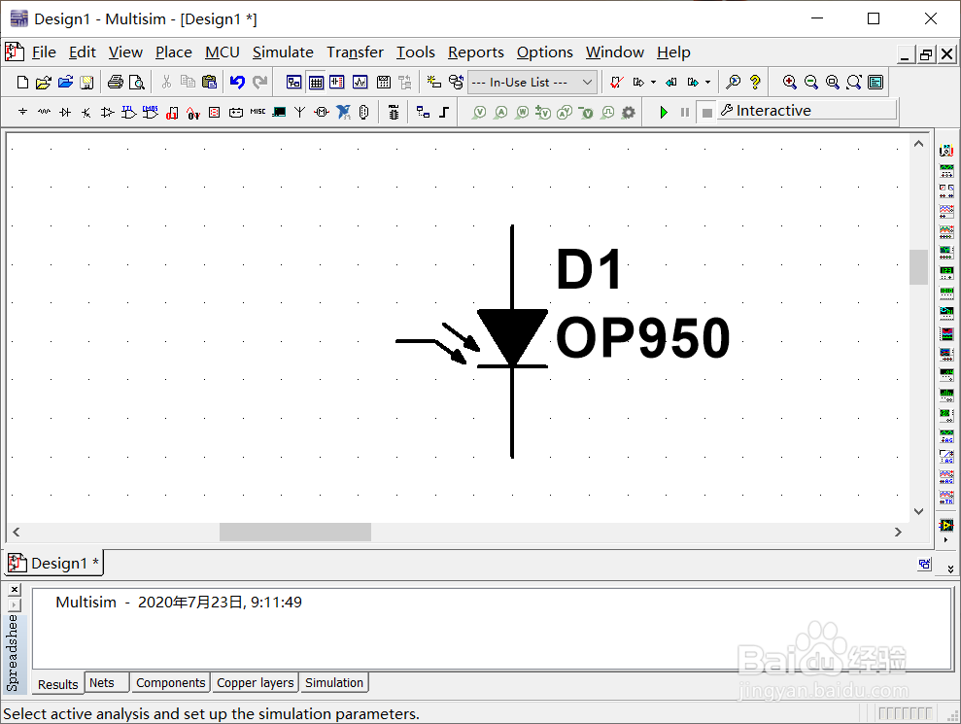Open the Transfer menu
961x724 pixels.
[355, 52]
